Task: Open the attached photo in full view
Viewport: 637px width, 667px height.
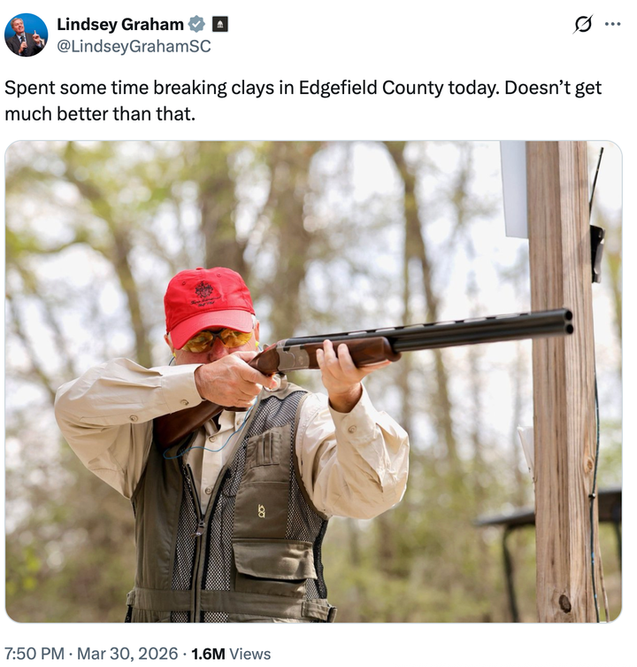Action: (x=313, y=381)
